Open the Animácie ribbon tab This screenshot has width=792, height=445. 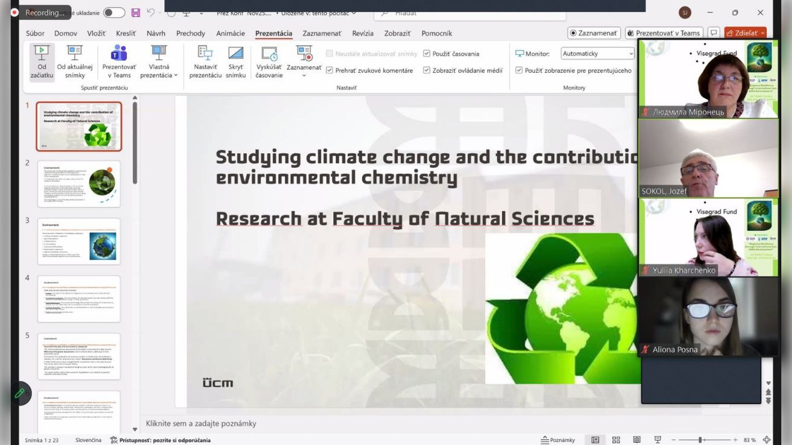coord(230,33)
